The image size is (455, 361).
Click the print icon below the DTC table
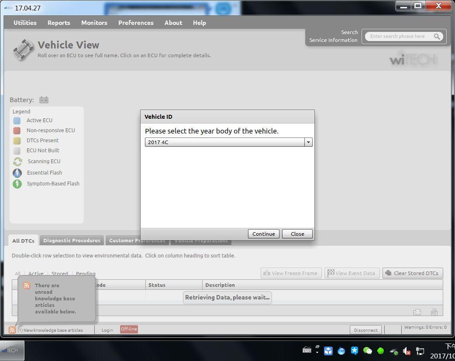click(417, 312)
